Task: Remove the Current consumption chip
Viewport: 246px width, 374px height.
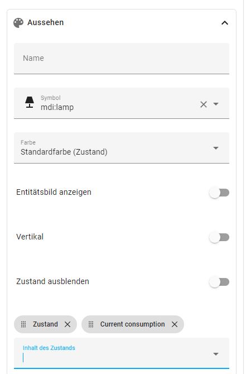Action: 175,324
